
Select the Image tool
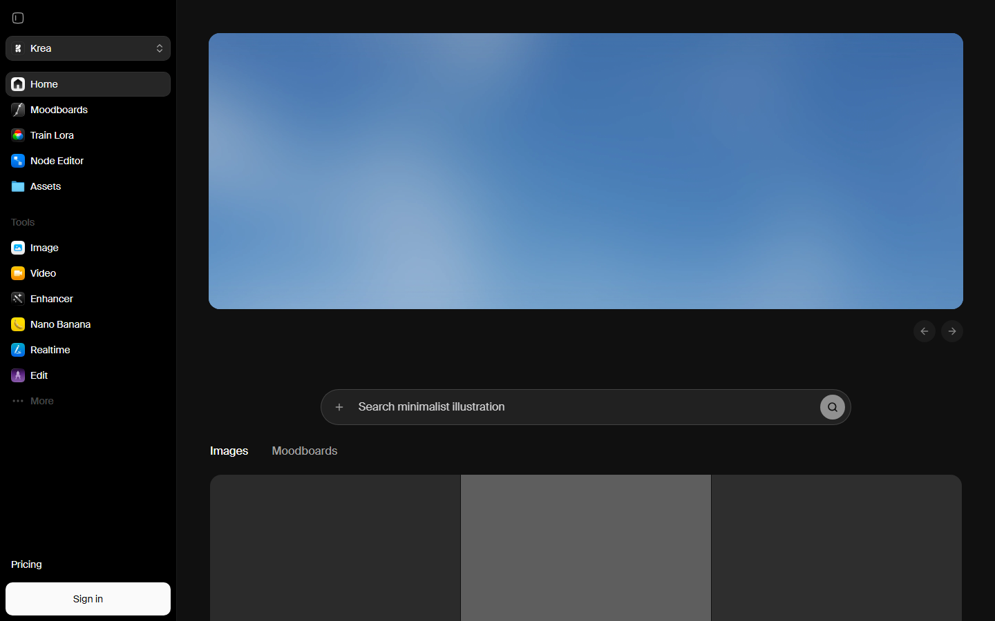88,248
